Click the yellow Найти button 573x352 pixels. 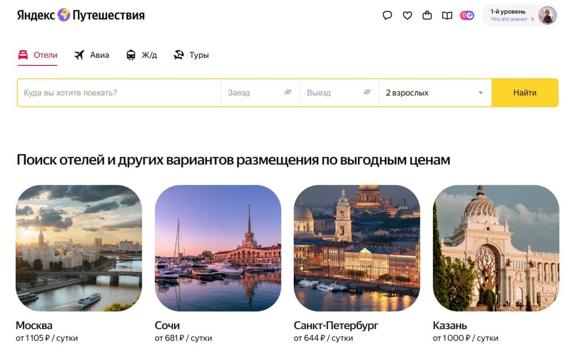click(x=525, y=93)
